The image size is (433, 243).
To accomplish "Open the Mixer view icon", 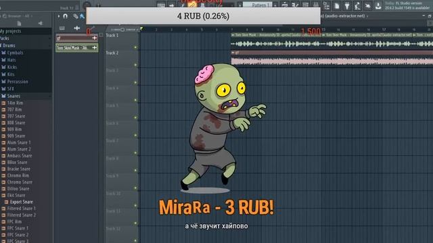I will (x=316, y=5).
